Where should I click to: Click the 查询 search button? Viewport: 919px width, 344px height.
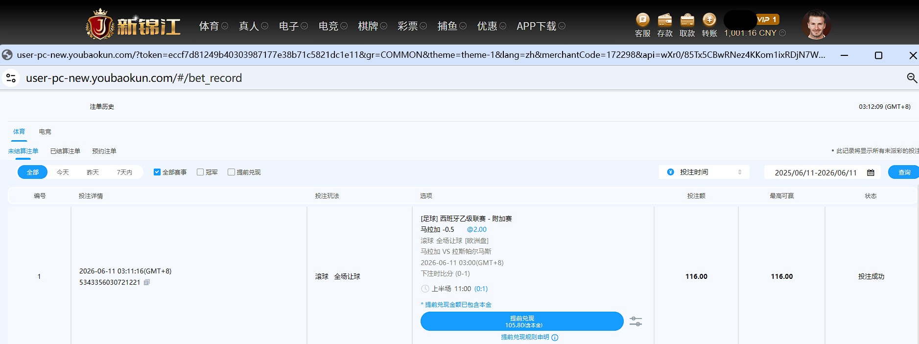coord(904,172)
